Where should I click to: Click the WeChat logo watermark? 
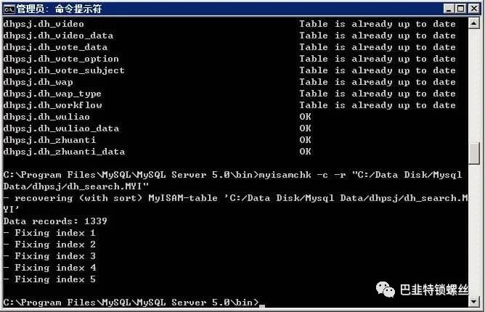coord(385,290)
